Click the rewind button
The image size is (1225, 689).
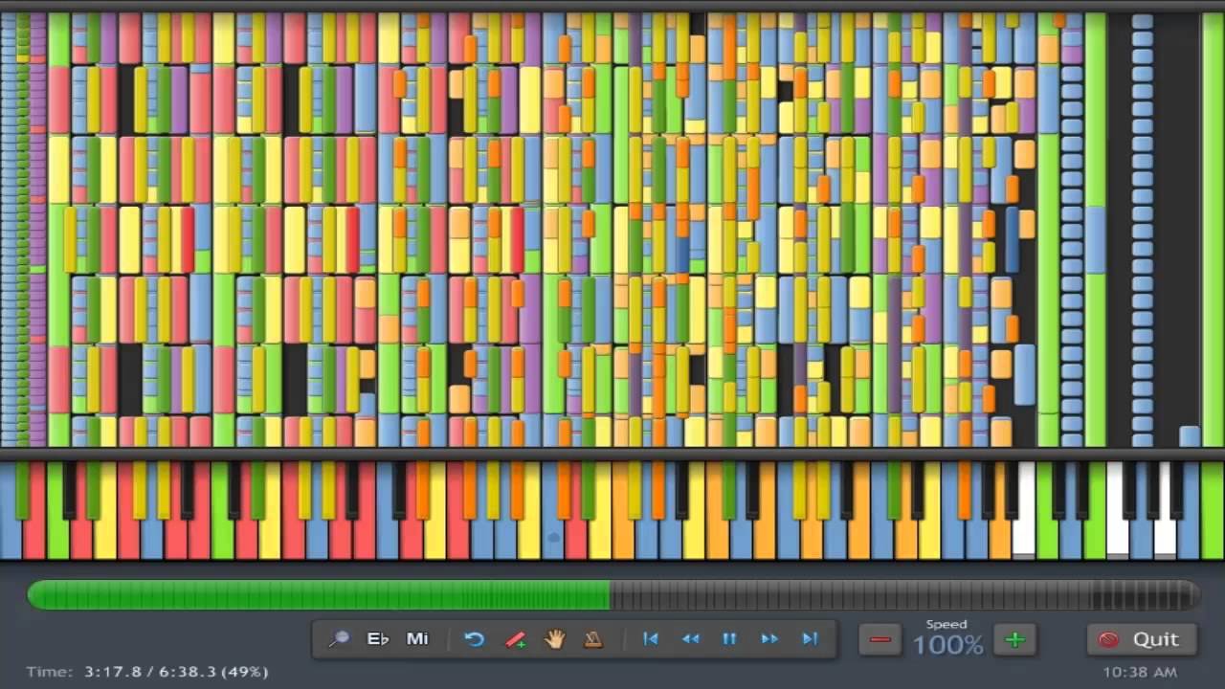[690, 639]
